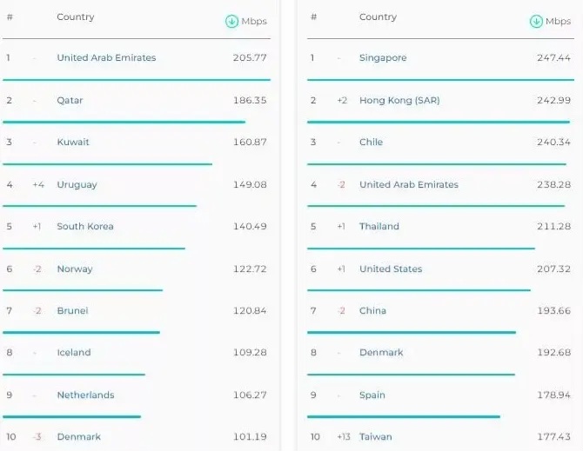
Task: Click the download arrow icon in left table
Action: point(231,22)
